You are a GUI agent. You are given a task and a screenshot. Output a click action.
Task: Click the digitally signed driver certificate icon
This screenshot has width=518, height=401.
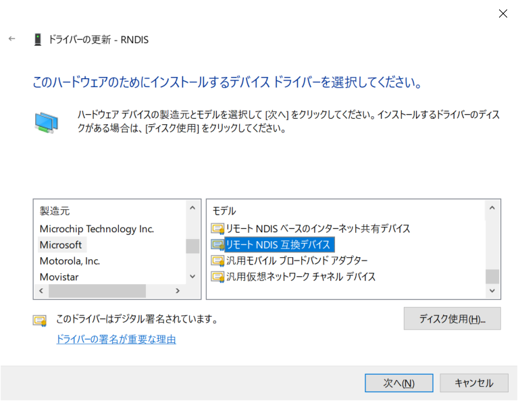click(40, 320)
